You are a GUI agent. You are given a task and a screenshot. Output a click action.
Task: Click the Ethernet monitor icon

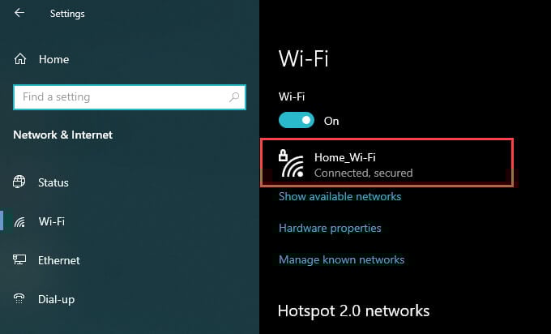click(19, 259)
